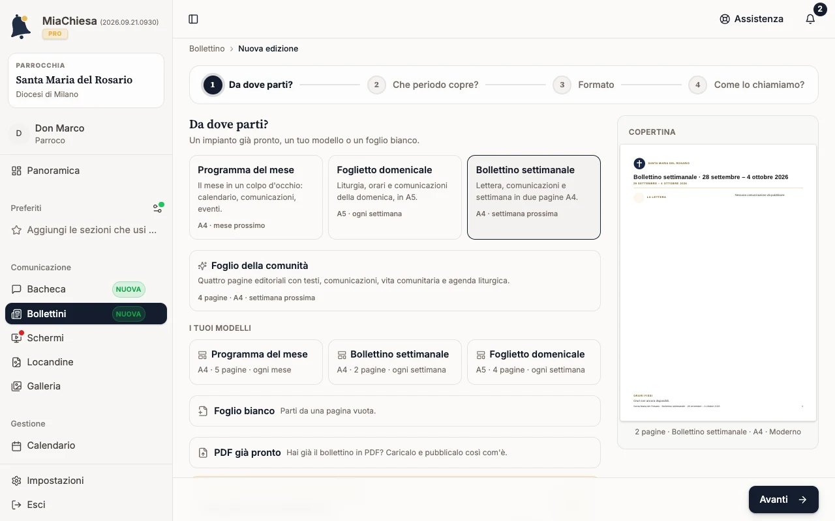835x521 pixels.
Task: Click the Locandine file icon
Action: click(16, 362)
